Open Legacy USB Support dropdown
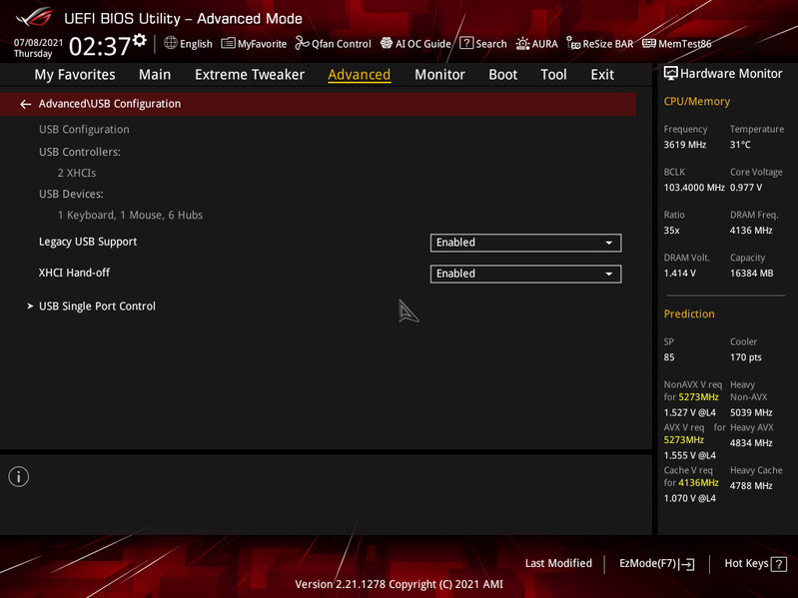The image size is (798, 598). pos(525,243)
